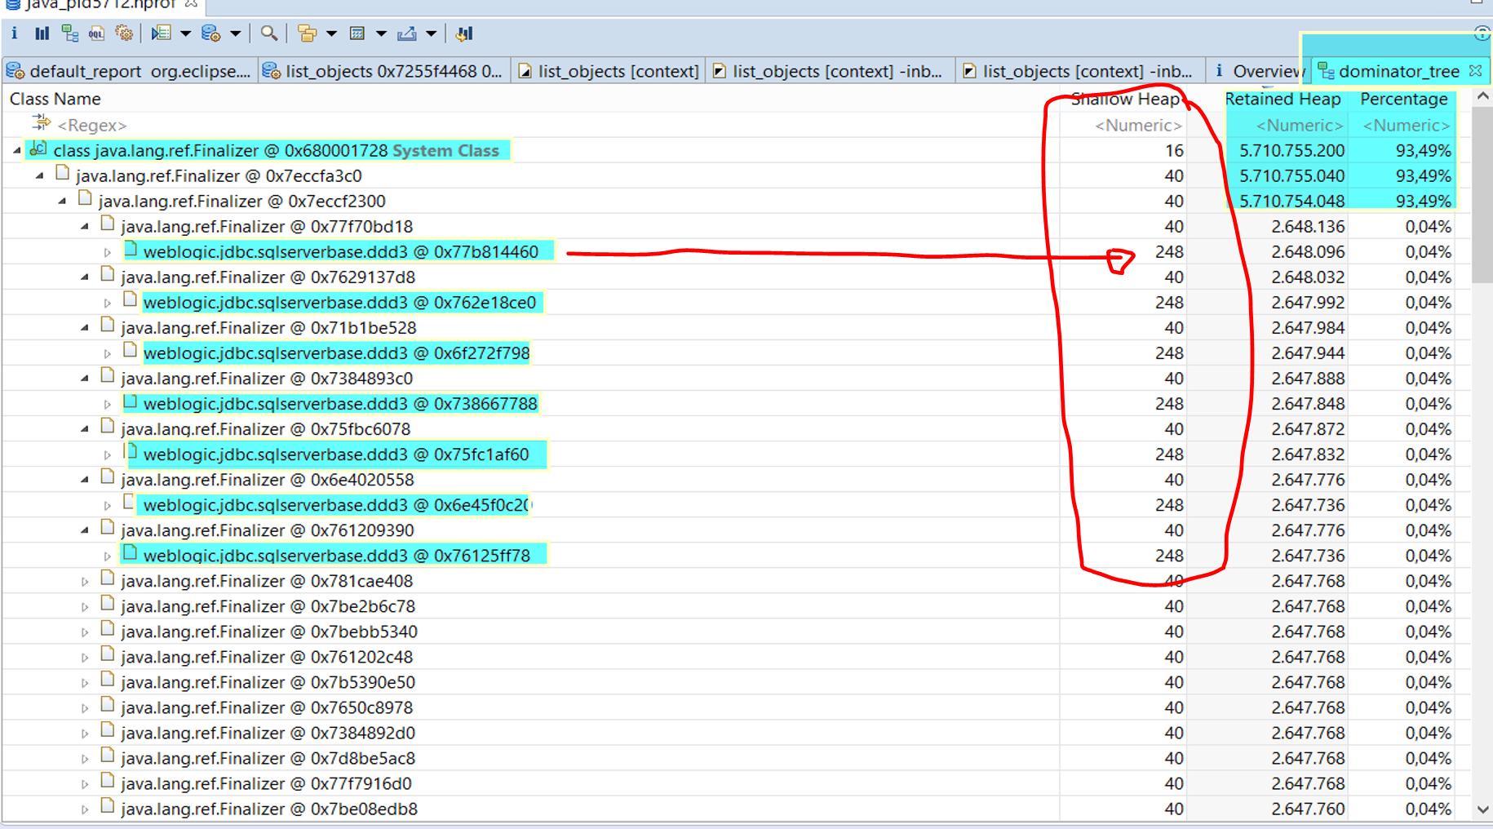The height and width of the screenshot is (829, 1493).
Task: Click the scrollbar down arrow
Action: [1482, 809]
